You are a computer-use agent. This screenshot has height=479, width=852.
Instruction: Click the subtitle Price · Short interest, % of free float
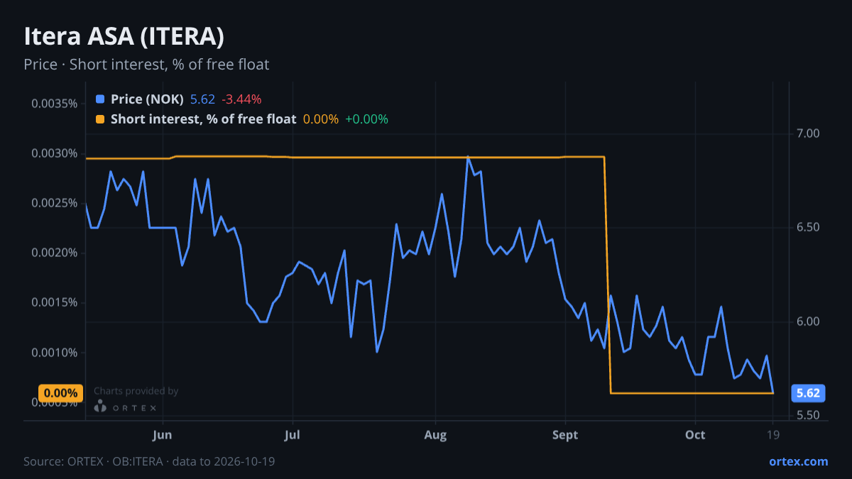coord(146,65)
